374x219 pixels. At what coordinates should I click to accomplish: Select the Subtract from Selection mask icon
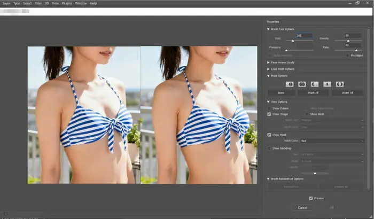315,84
